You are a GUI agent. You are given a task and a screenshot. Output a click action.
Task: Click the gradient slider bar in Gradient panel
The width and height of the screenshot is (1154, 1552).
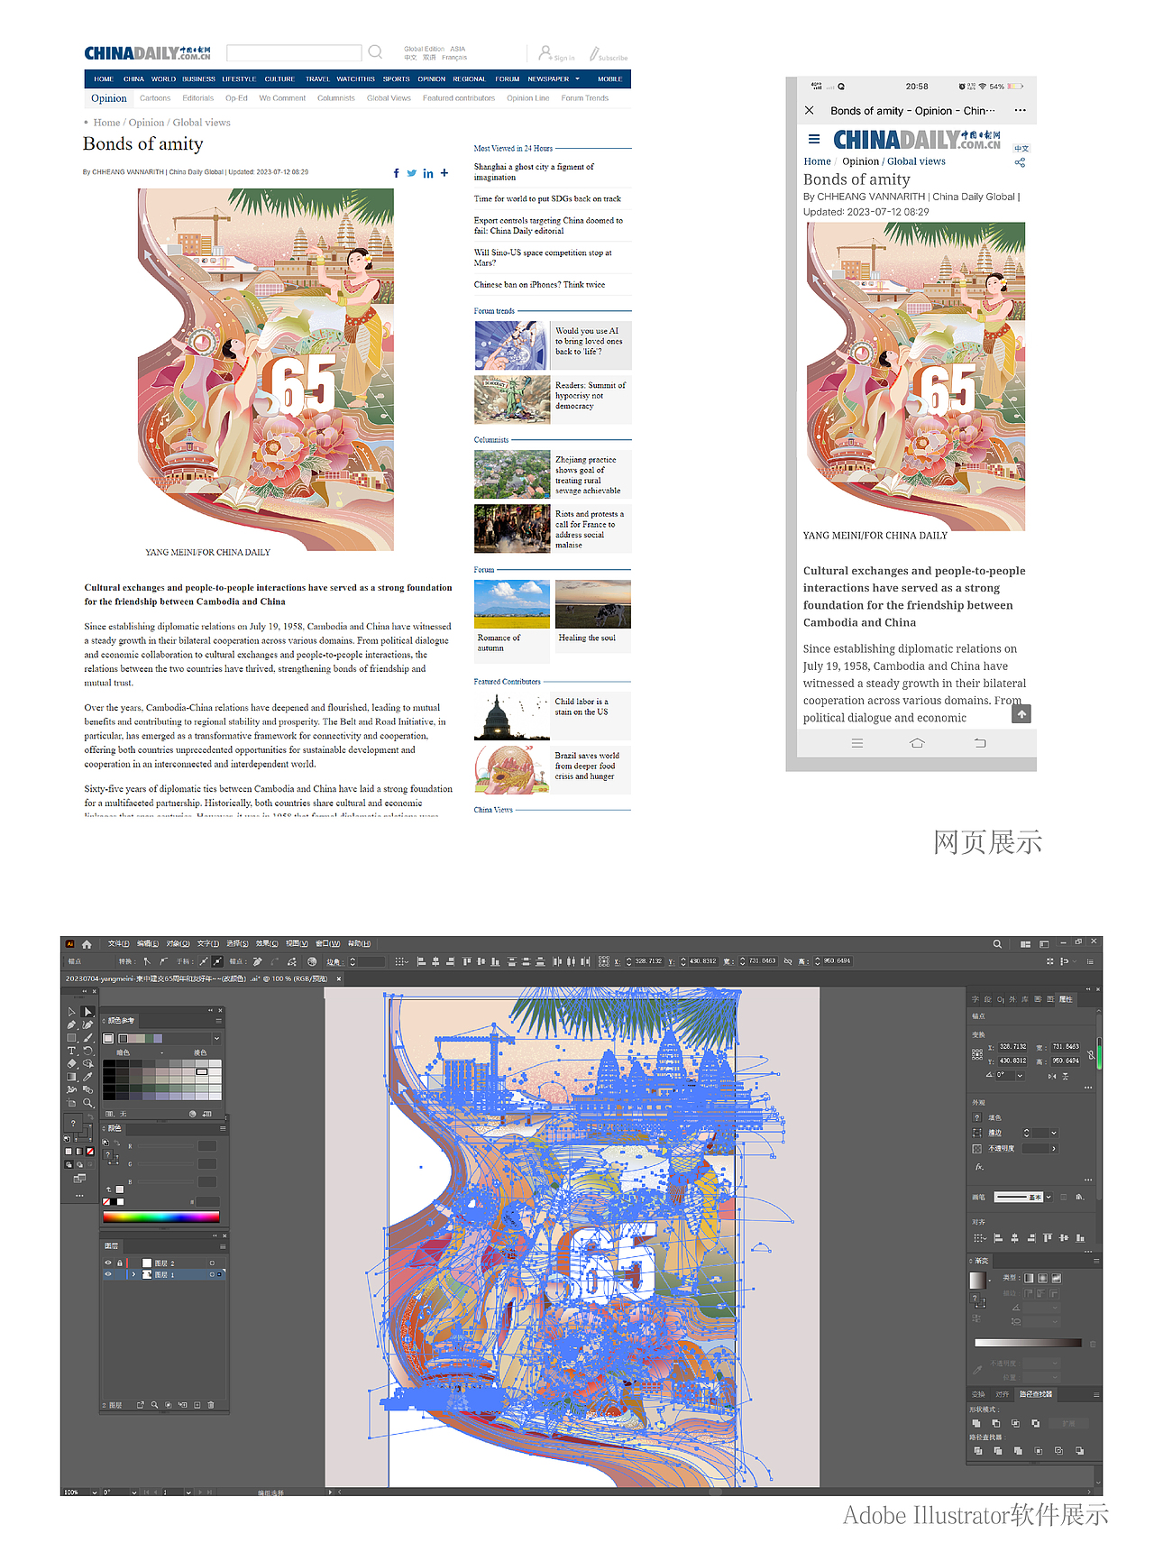click(x=1028, y=1343)
